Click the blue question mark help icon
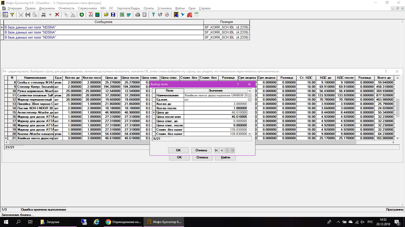The height and width of the screenshot is (227, 405). pyautogui.click(x=153, y=15)
